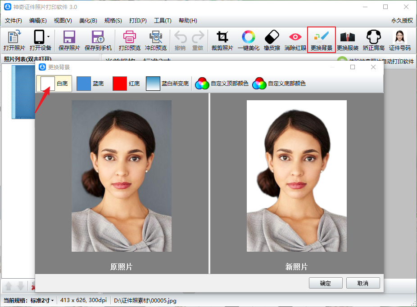The width and height of the screenshot is (417, 307).
Task: Click the 确定 confirm button
Action: 325,283
